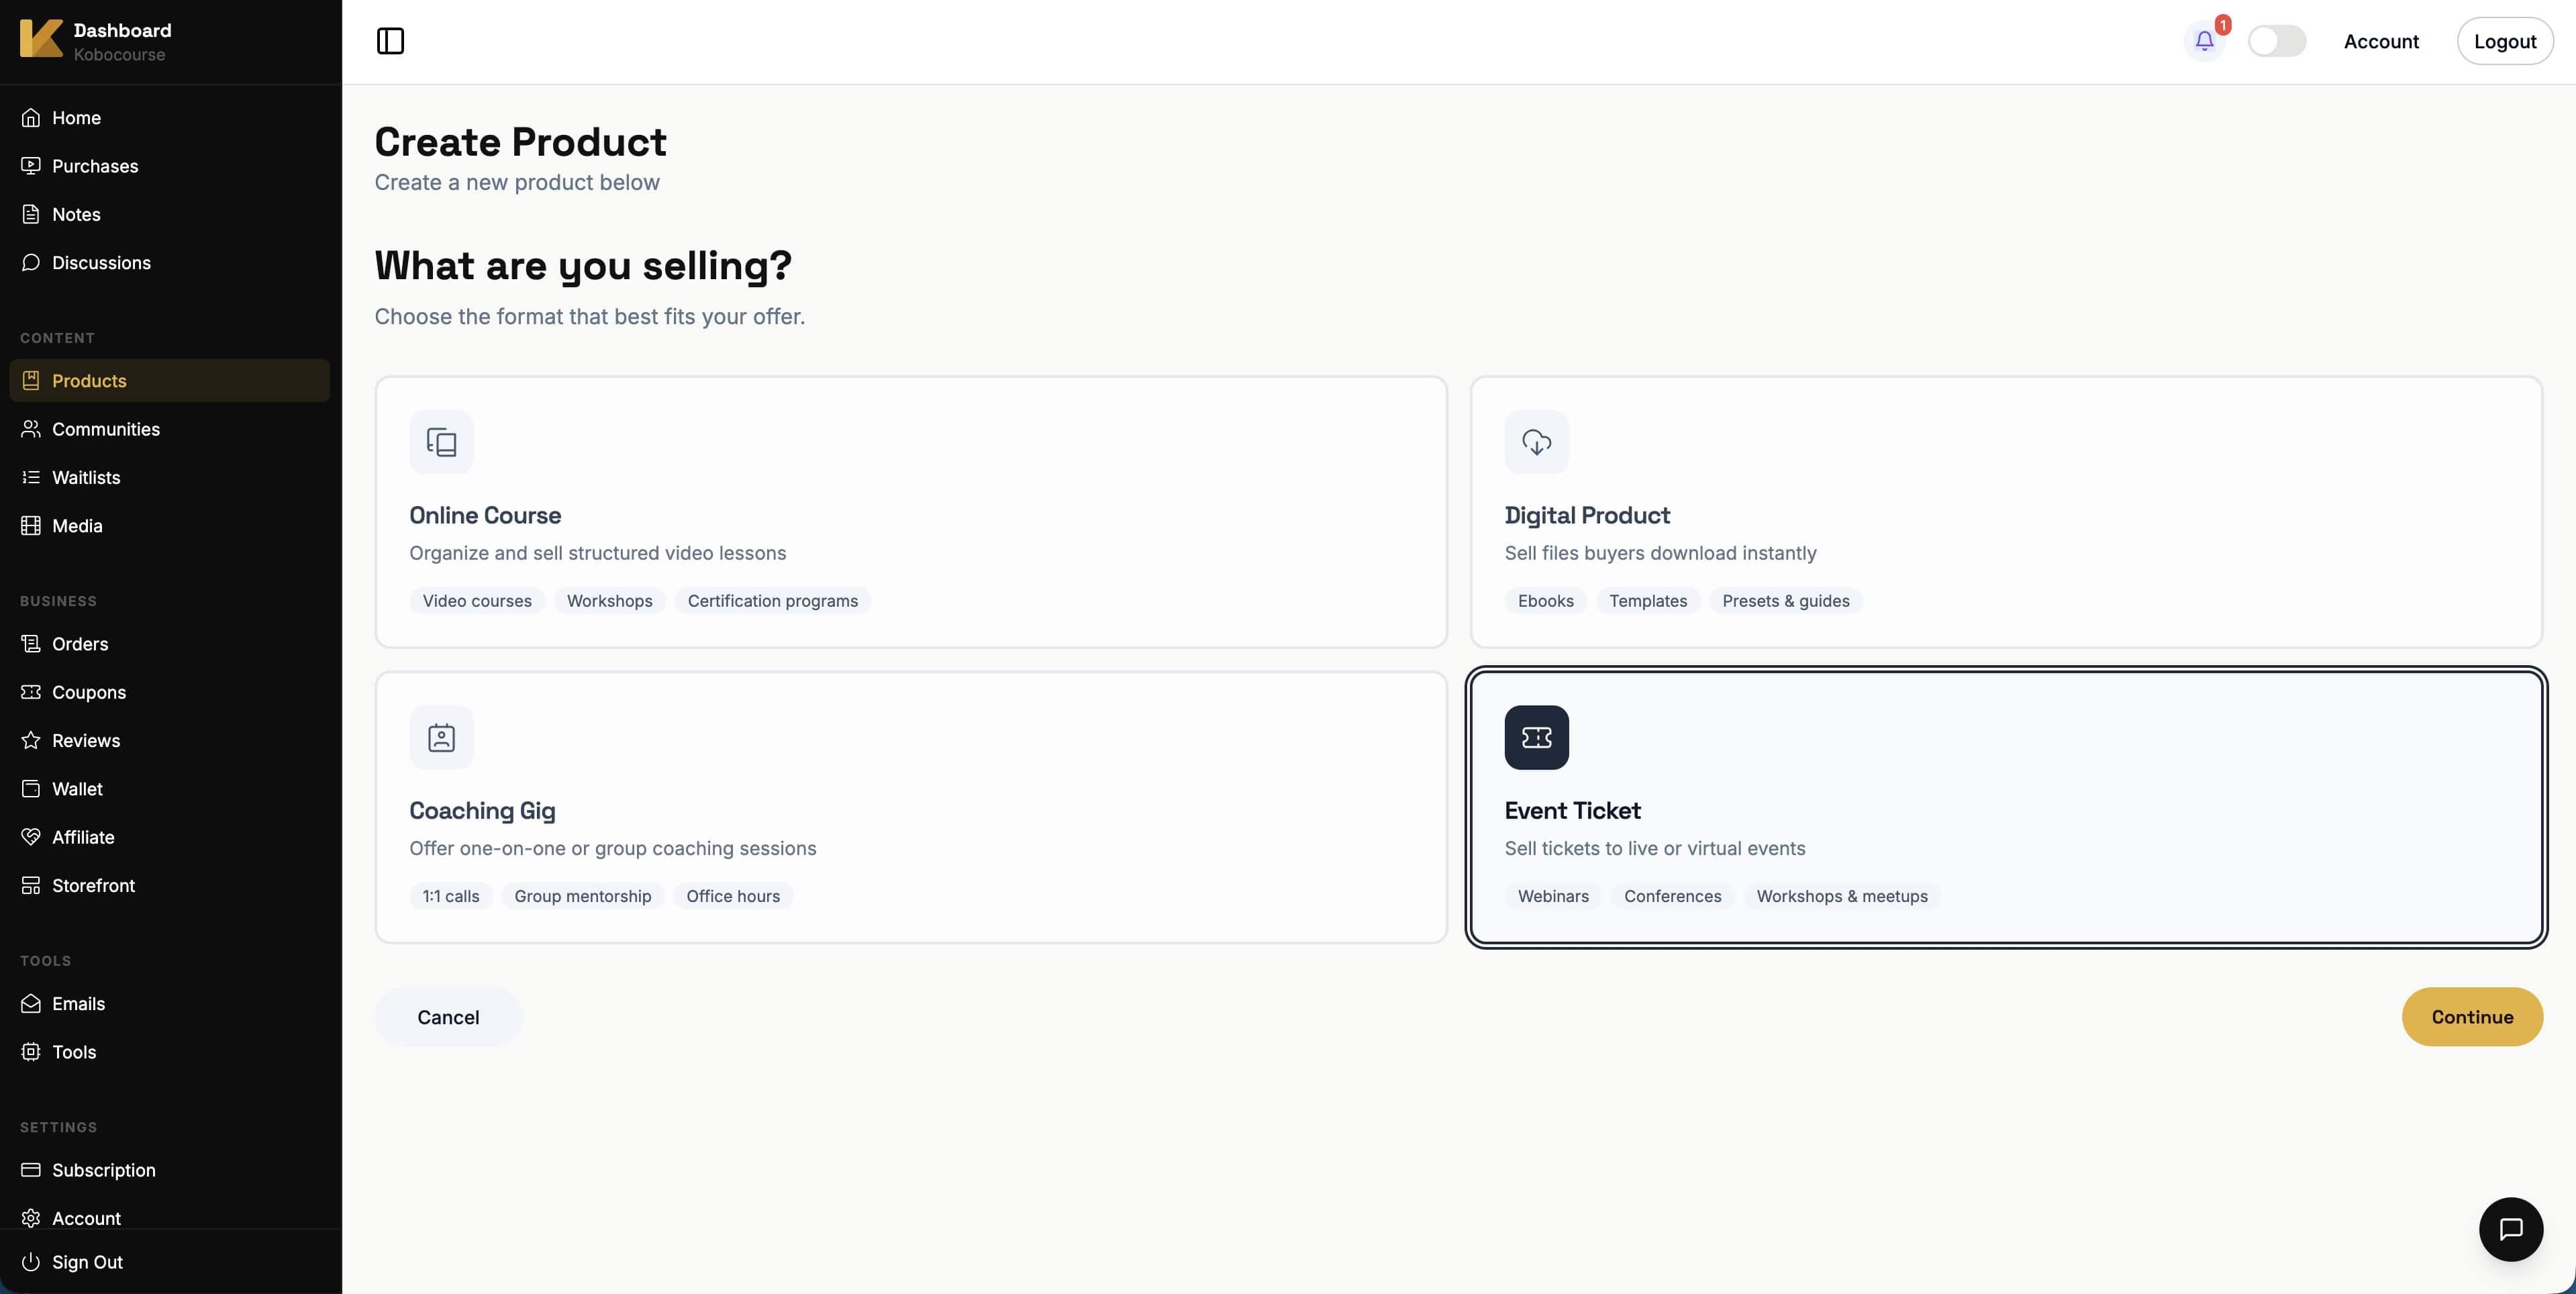
Task: Click the Discussions icon in sidebar
Action: point(31,263)
